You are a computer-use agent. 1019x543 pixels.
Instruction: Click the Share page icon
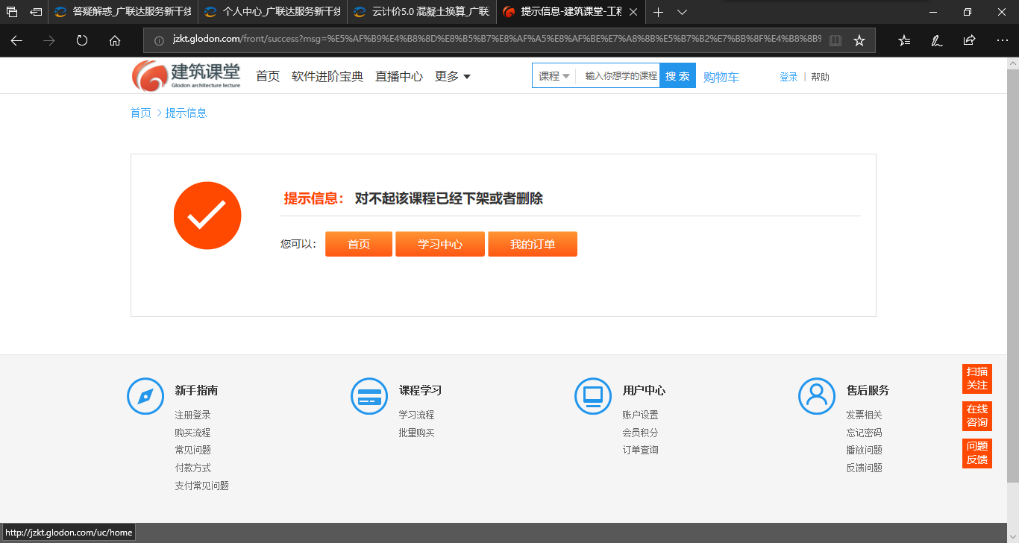(970, 40)
